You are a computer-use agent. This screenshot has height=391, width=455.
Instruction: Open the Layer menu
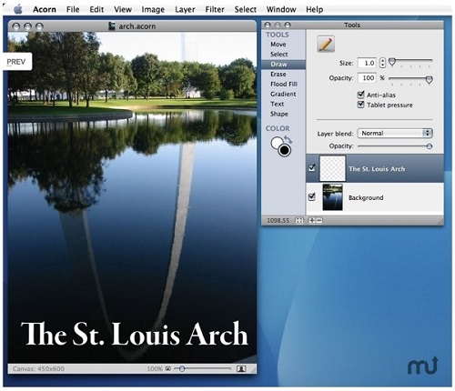(x=185, y=9)
